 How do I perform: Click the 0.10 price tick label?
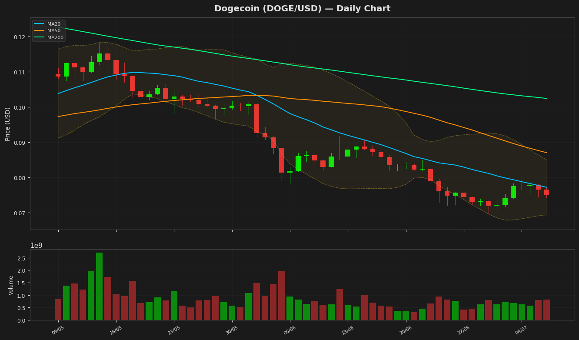[x=20, y=107]
